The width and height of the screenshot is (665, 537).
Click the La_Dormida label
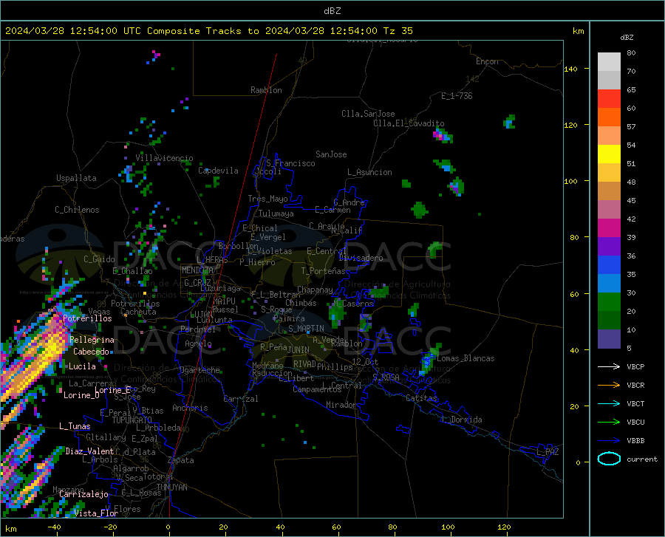tap(461, 420)
